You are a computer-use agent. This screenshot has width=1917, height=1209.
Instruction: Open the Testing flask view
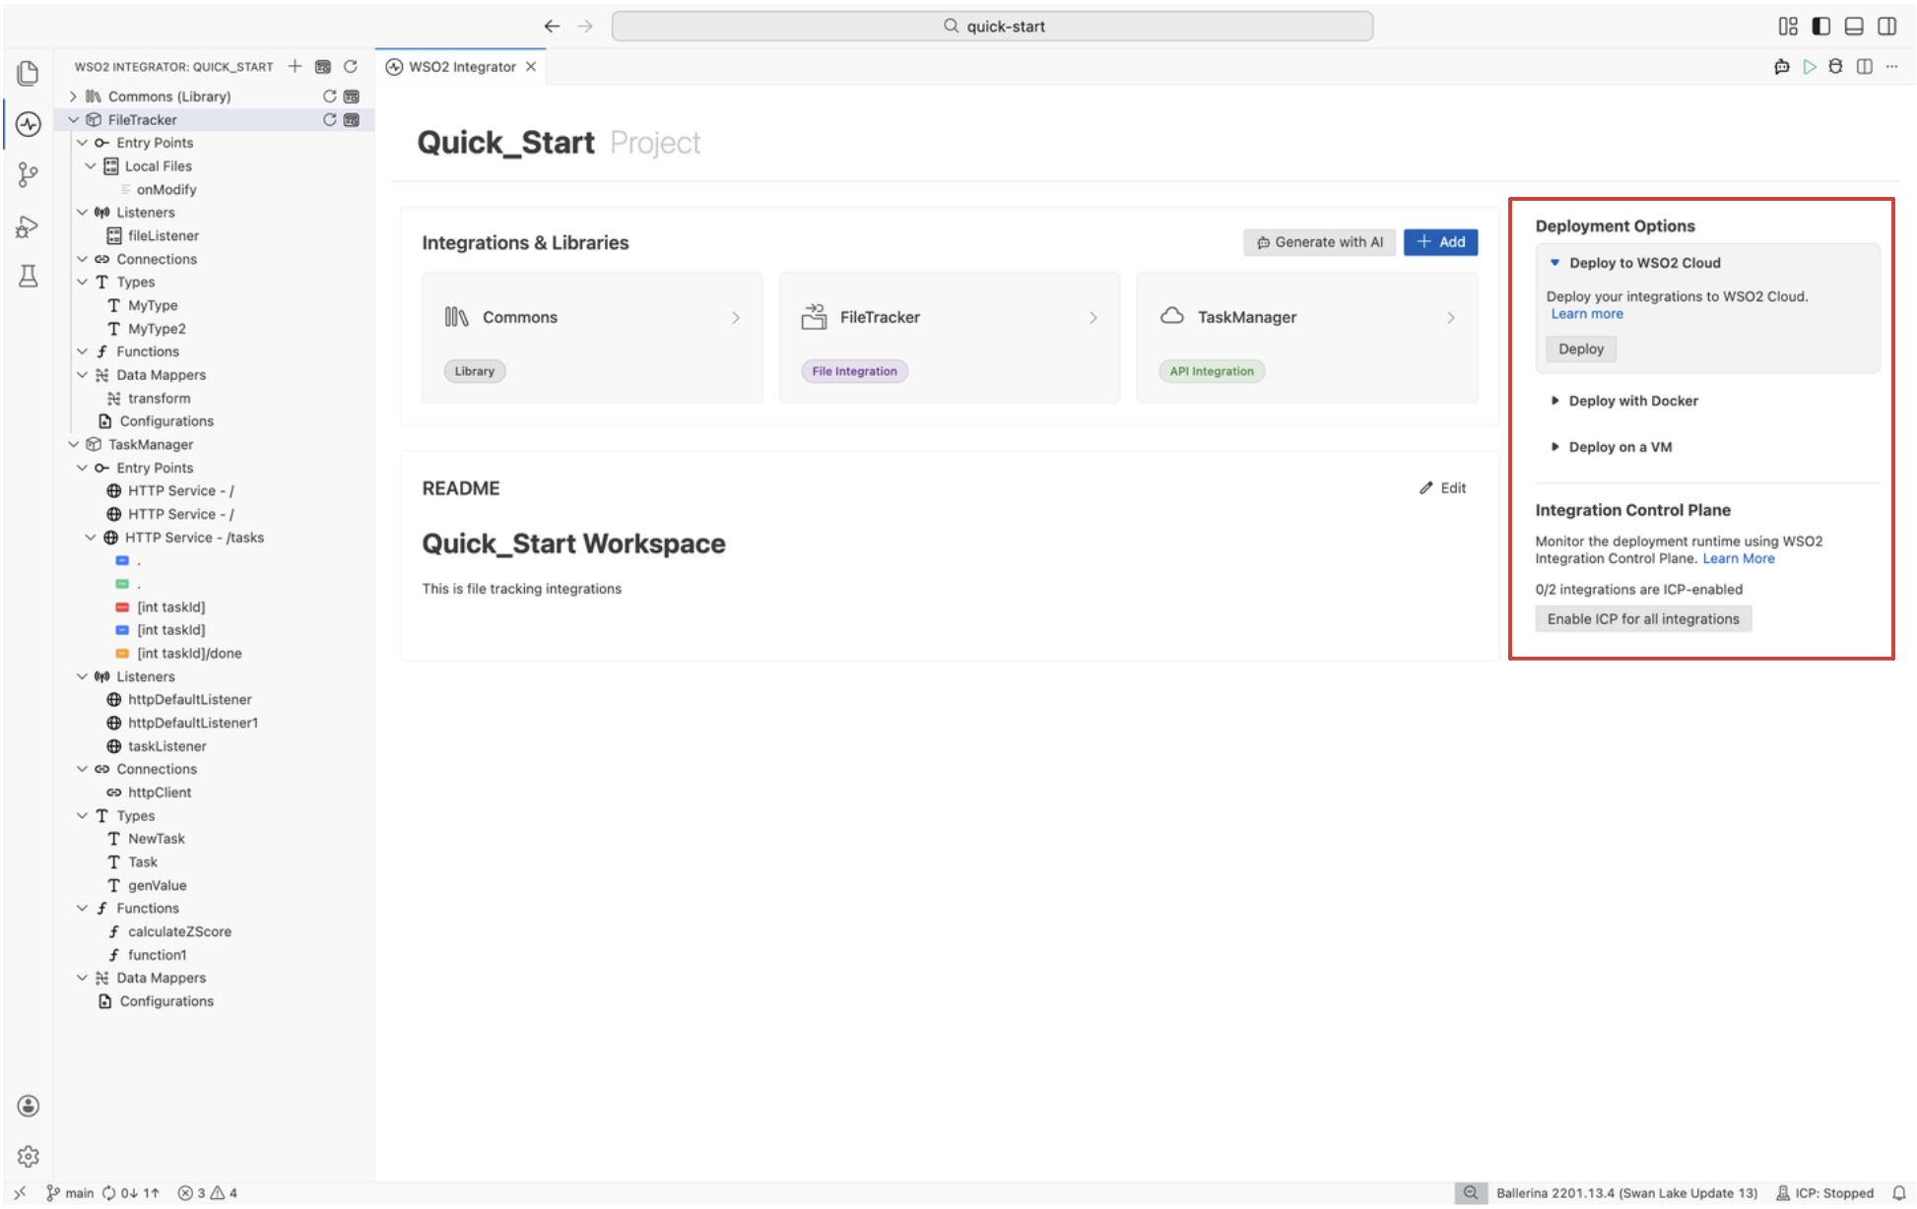pyautogui.click(x=28, y=277)
